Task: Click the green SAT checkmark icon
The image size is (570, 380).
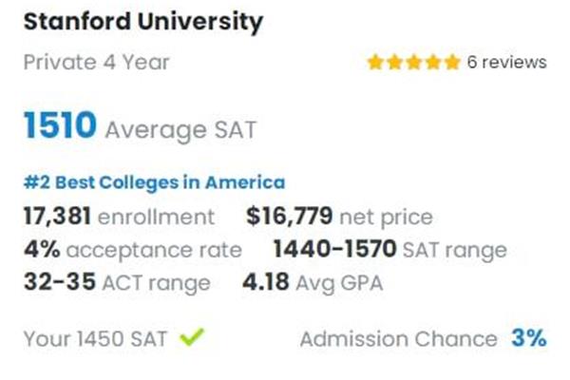Action: [192, 336]
